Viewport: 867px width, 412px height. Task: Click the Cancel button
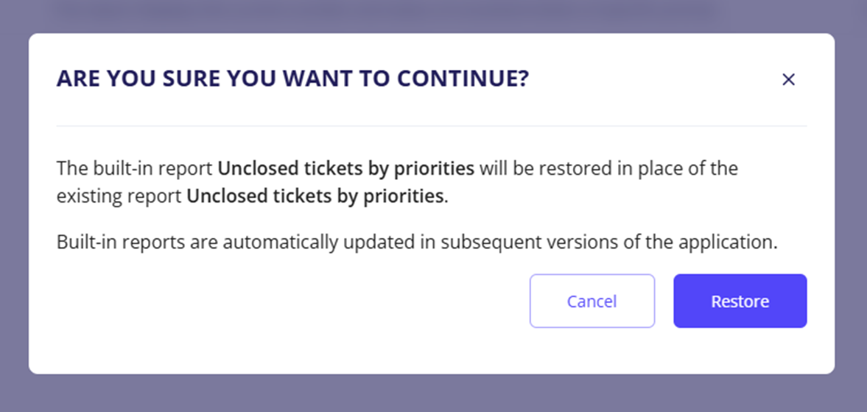click(592, 301)
